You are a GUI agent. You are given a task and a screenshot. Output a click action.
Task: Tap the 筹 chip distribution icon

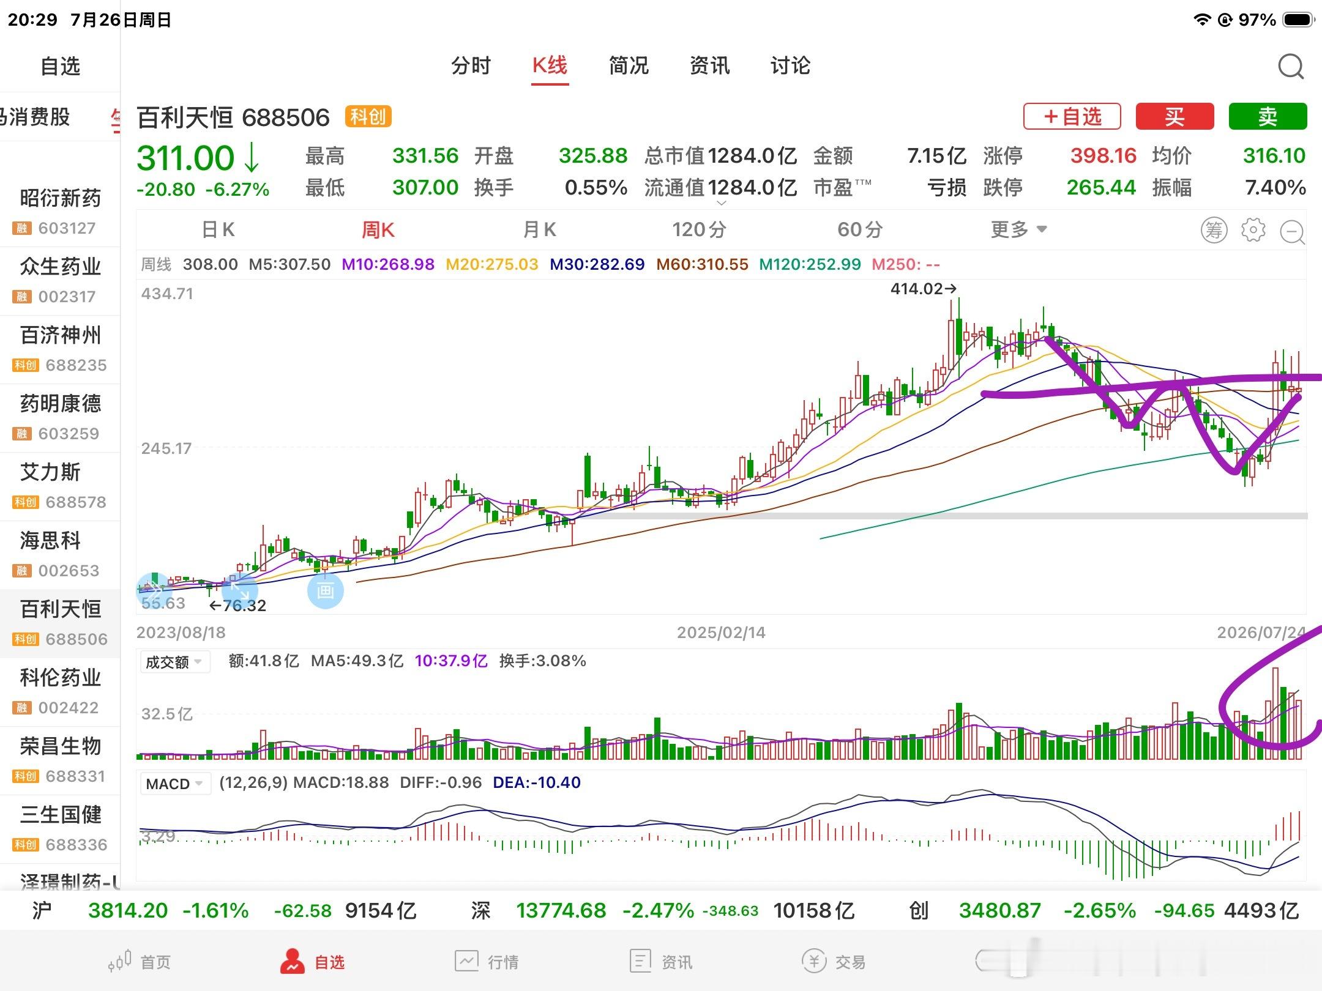click(x=1214, y=230)
